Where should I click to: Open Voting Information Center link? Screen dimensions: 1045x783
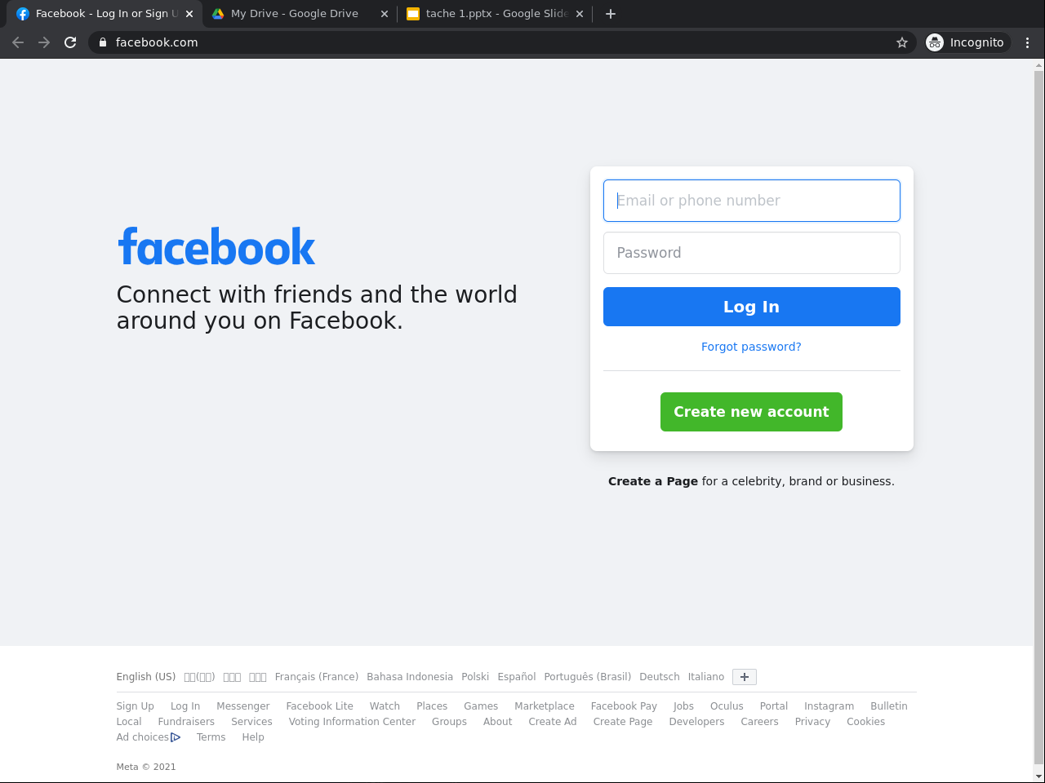pos(352,722)
